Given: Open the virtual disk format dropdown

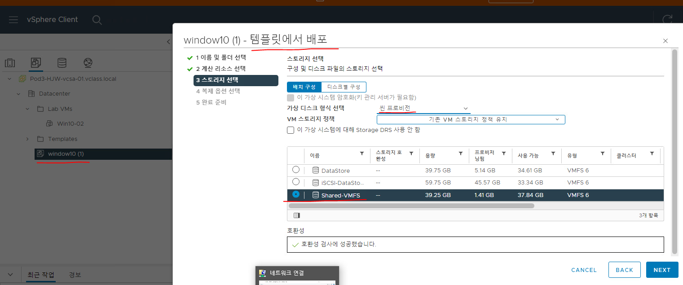Looking at the screenshot, I should [423, 108].
